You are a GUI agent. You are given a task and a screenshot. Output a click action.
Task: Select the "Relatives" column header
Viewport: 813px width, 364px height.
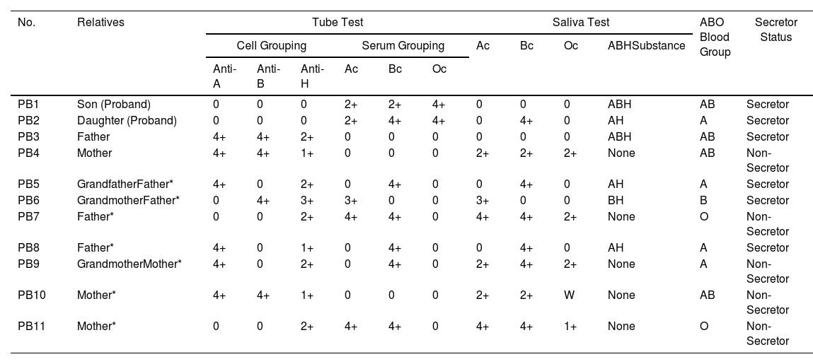point(100,22)
